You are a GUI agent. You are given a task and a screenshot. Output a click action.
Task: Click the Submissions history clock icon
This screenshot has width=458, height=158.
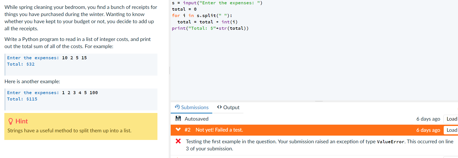point(177,107)
